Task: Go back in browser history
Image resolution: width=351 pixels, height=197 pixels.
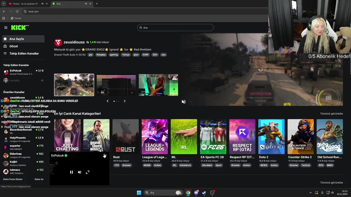Action: click(x=4, y=11)
